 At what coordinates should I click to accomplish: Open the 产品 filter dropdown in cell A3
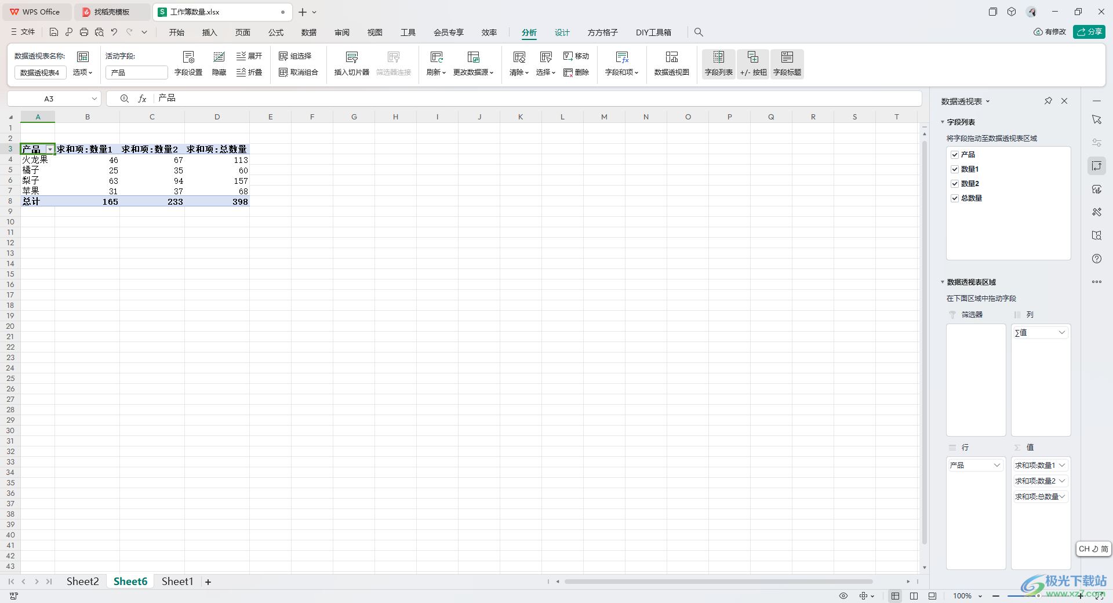coord(50,150)
